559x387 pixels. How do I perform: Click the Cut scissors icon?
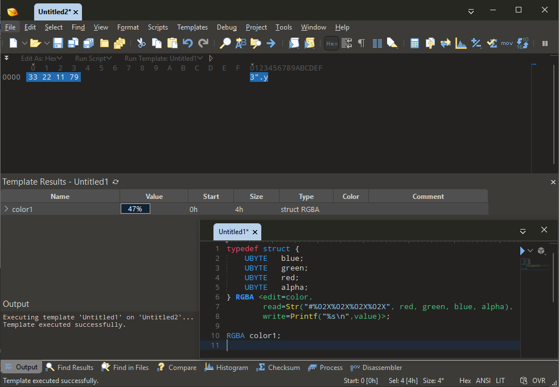pos(141,43)
